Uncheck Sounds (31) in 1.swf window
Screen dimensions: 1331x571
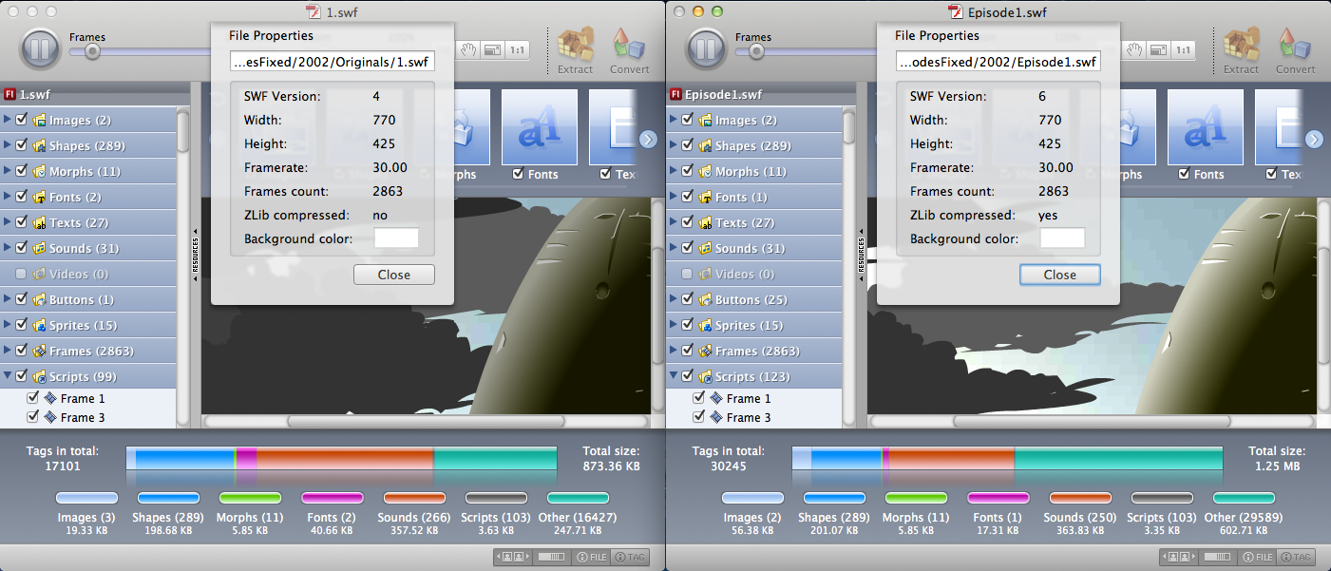click(22, 249)
